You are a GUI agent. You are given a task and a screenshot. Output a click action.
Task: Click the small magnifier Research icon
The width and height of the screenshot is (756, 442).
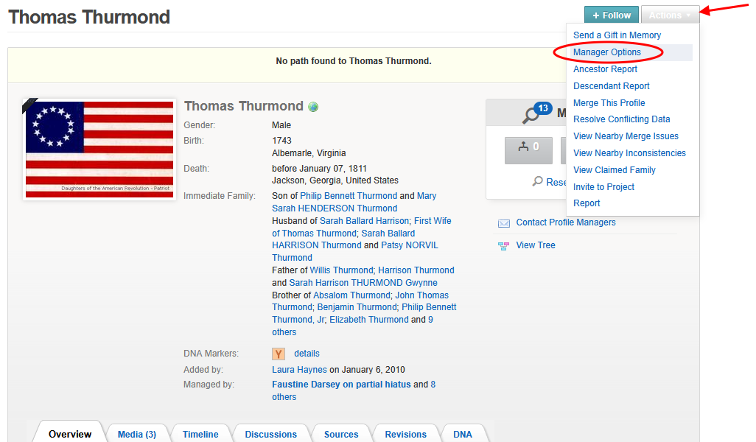point(538,182)
